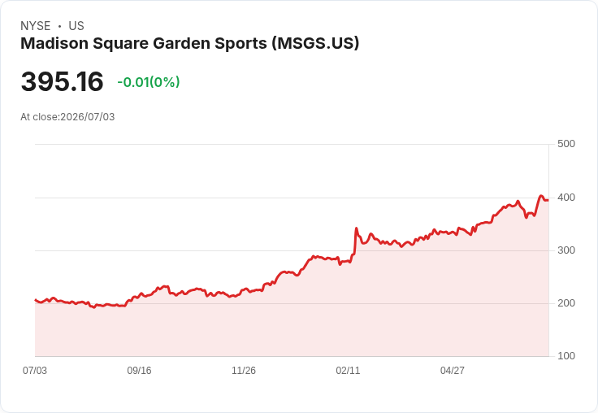Image resolution: width=598 pixels, height=413 pixels.
Task: Click the February price spike peak on chart
Action: 356,228
